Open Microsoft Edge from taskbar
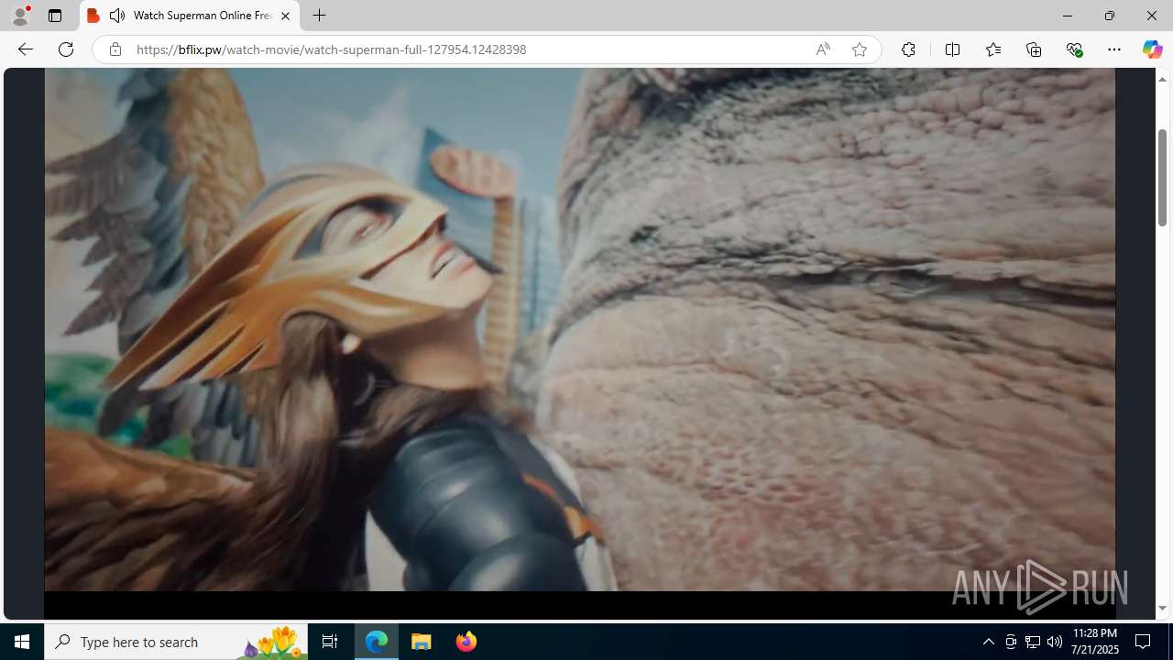The width and height of the screenshot is (1173, 660). 377,642
